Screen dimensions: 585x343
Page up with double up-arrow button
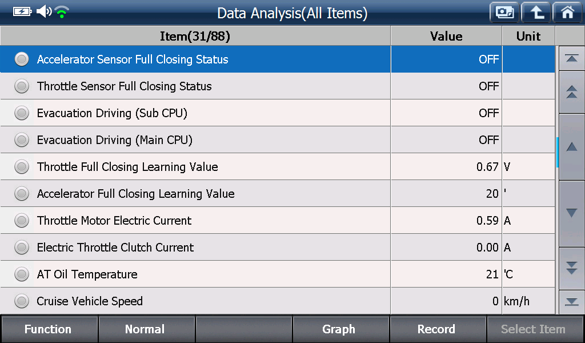571,92
